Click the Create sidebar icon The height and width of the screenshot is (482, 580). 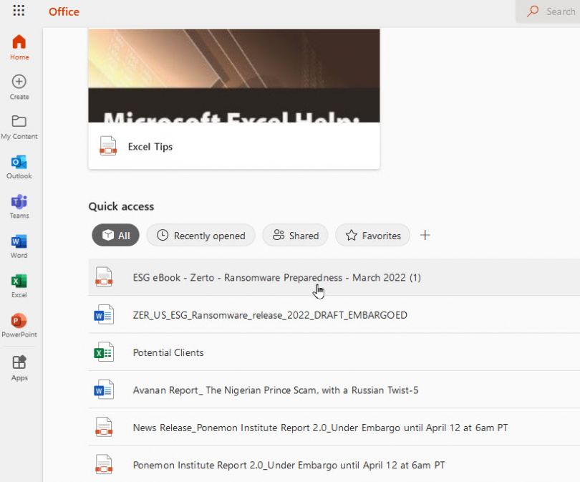coord(19,85)
